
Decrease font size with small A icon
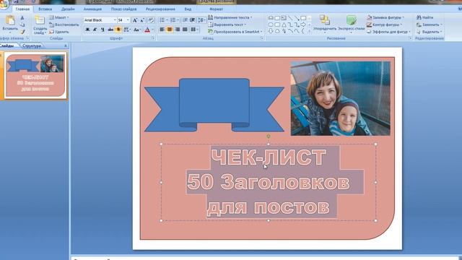142,20
